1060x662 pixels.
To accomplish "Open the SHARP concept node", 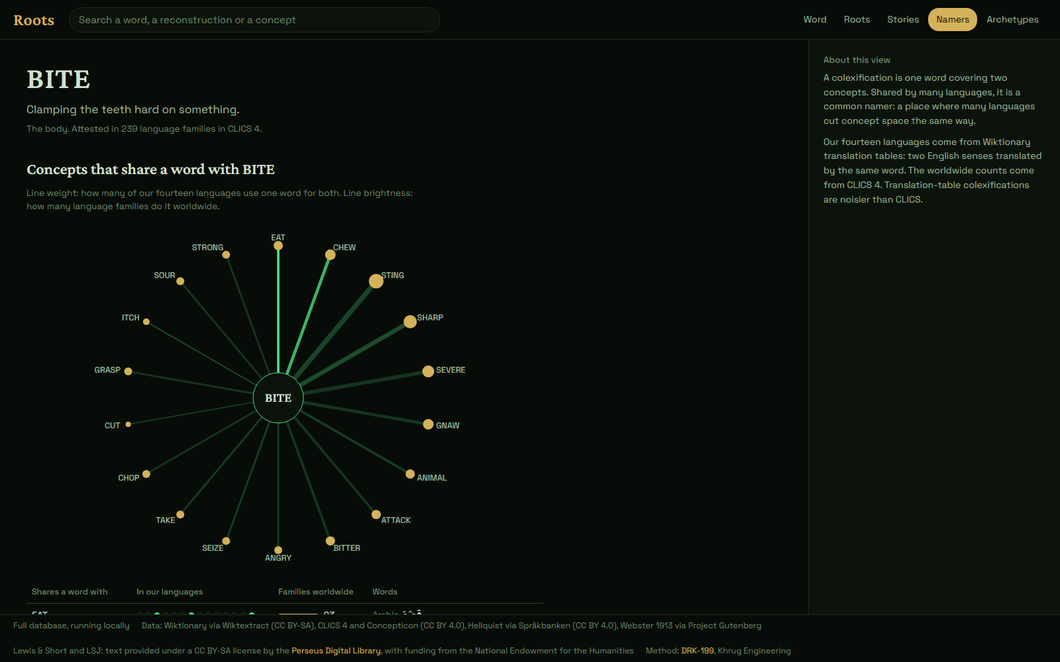I will coord(410,322).
